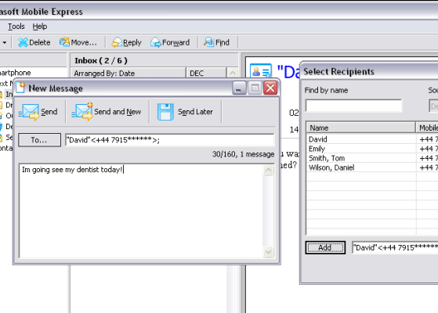Maximize the New Message window
The height and width of the screenshot is (313, 438).
255,88
